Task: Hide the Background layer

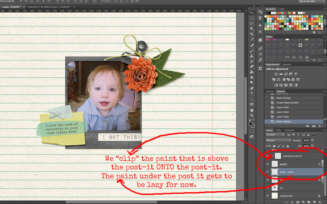Action: click(x=267, y=196)
